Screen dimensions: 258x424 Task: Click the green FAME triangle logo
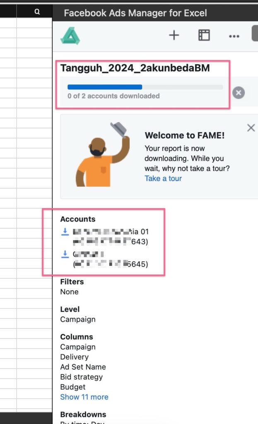click(x=70, y=36)
